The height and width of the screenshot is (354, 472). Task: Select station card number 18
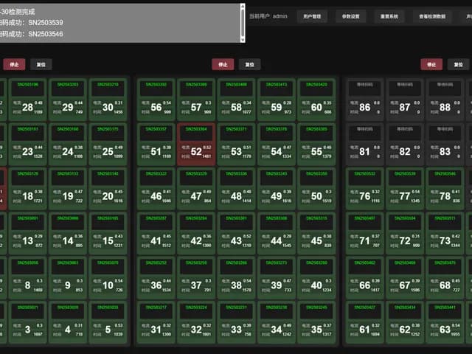(28, 189)
